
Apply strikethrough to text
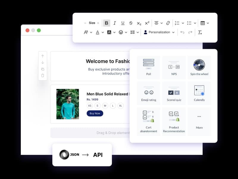pos(131,23)
